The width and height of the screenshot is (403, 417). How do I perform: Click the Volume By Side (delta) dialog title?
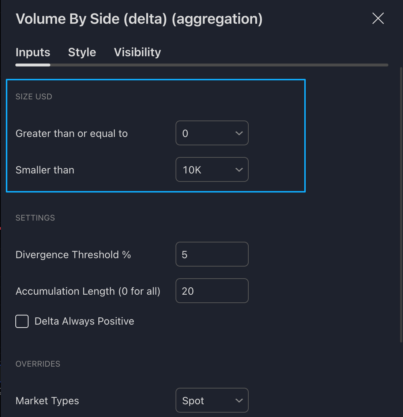tap(139, 19)
